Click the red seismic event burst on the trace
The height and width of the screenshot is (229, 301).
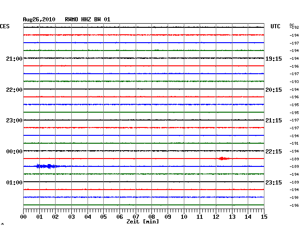[223, 159]
